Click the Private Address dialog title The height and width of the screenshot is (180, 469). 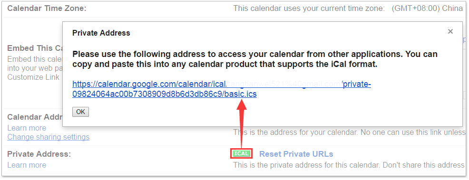click(x=101, y=33)
